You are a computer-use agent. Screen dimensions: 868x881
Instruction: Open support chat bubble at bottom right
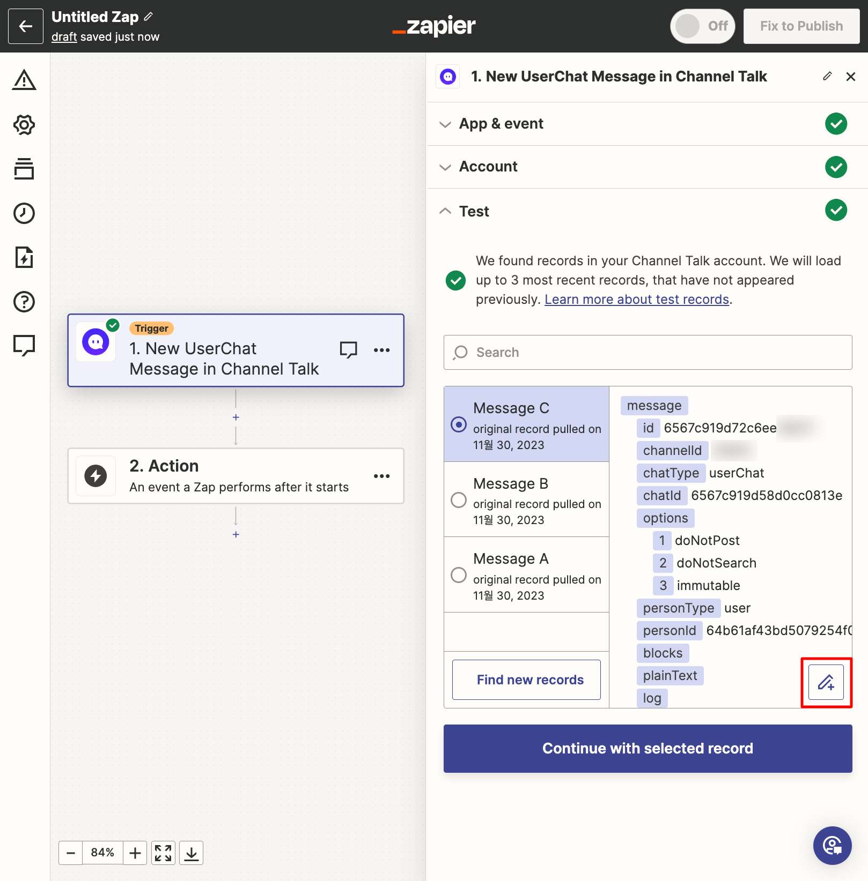833,846
